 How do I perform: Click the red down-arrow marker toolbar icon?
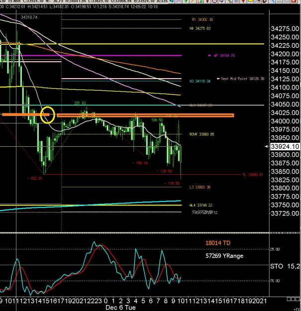pyautogui.click(x=243, y=1)
